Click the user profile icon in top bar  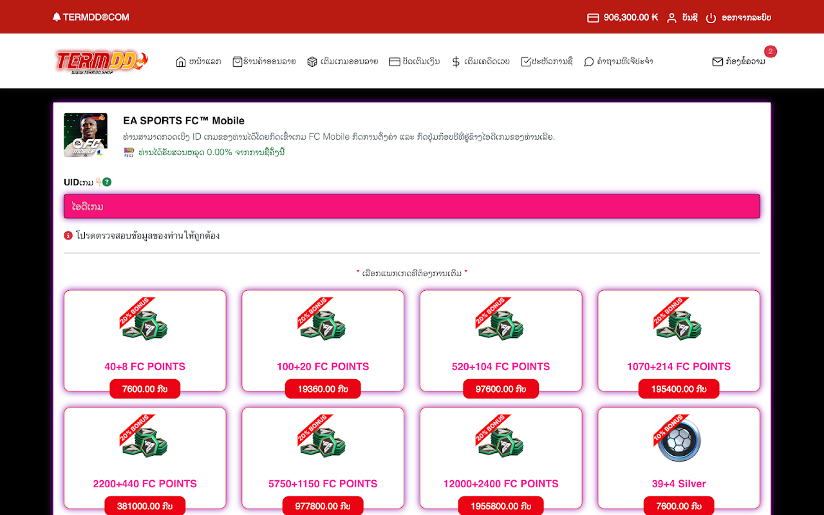pos(671,18)
